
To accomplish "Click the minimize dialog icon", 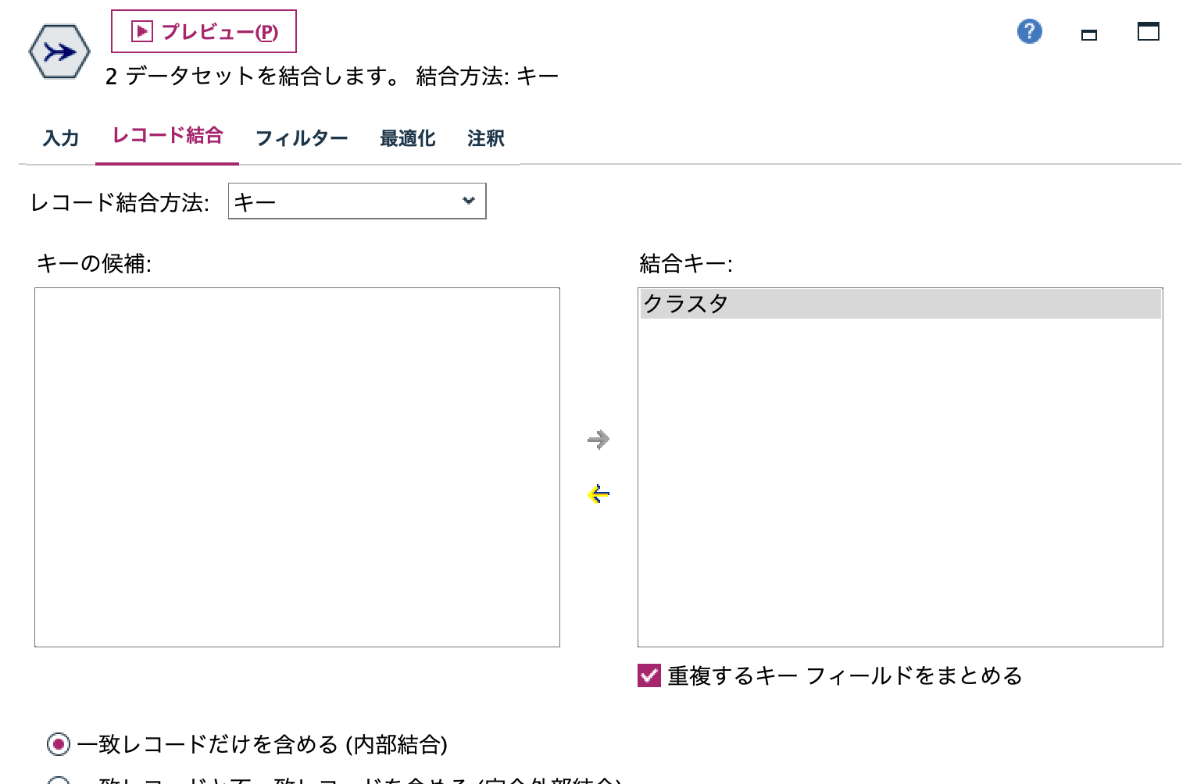I will (1089, 34).
